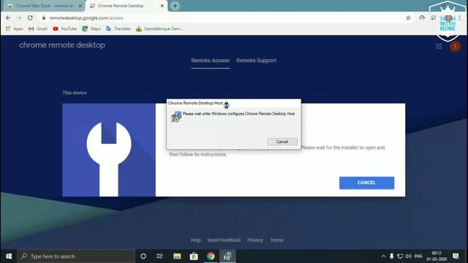Select the Remote Access tab

211,61
